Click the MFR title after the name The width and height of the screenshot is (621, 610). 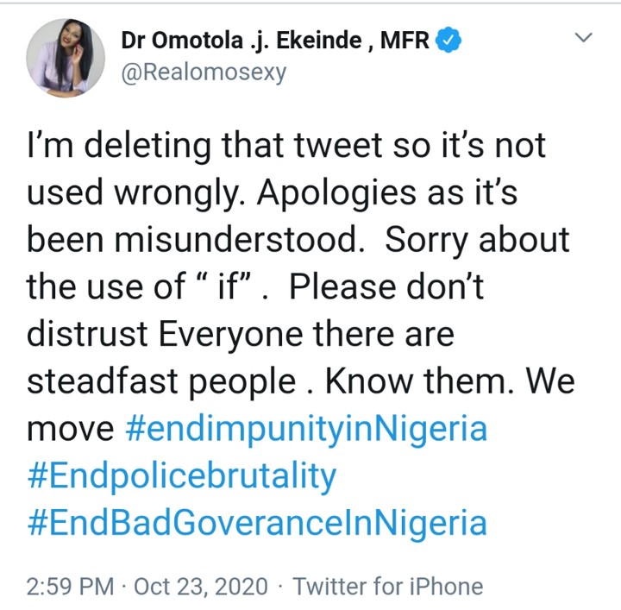pos(405,40)
